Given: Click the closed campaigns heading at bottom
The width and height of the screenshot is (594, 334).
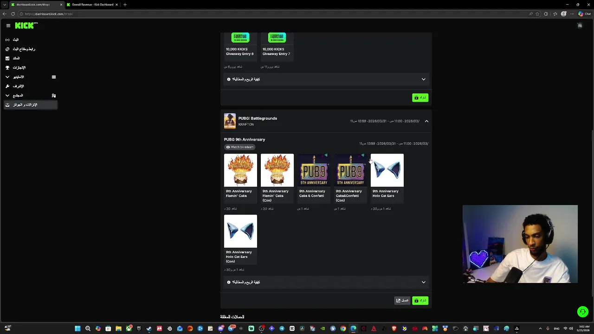Looking at the screenshot, I should pos(232,317).
